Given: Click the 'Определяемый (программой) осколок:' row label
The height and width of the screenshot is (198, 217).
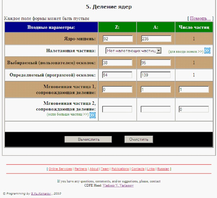Looking at the screenshot, I should coord(53,75).
